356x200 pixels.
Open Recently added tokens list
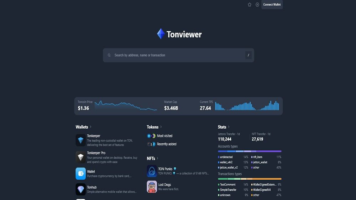point(167,144)
